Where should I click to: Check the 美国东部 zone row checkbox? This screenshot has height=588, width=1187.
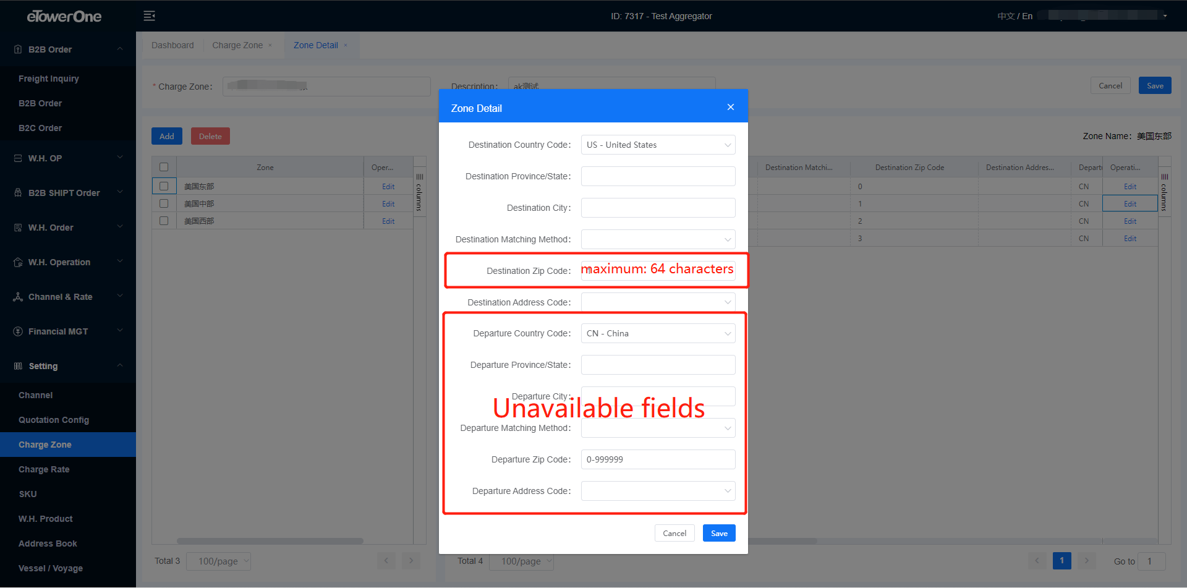164,186
